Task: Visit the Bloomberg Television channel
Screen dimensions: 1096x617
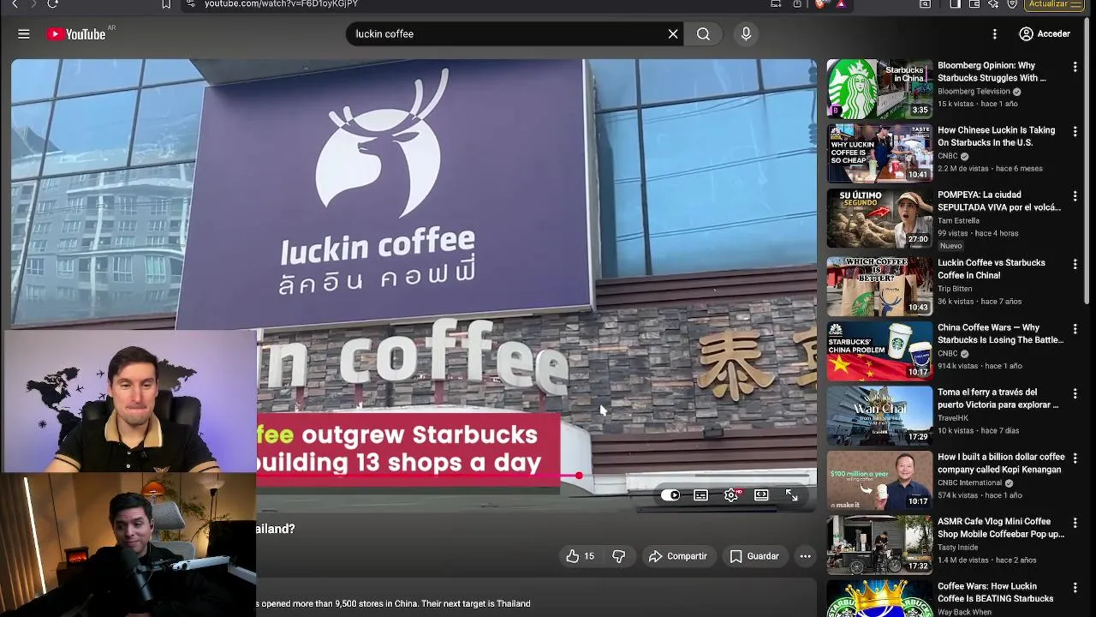Action: (x=974, y=92)
